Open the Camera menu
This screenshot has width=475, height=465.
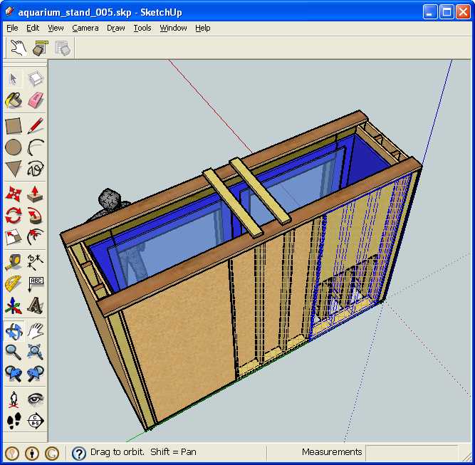tap(85, 28)
